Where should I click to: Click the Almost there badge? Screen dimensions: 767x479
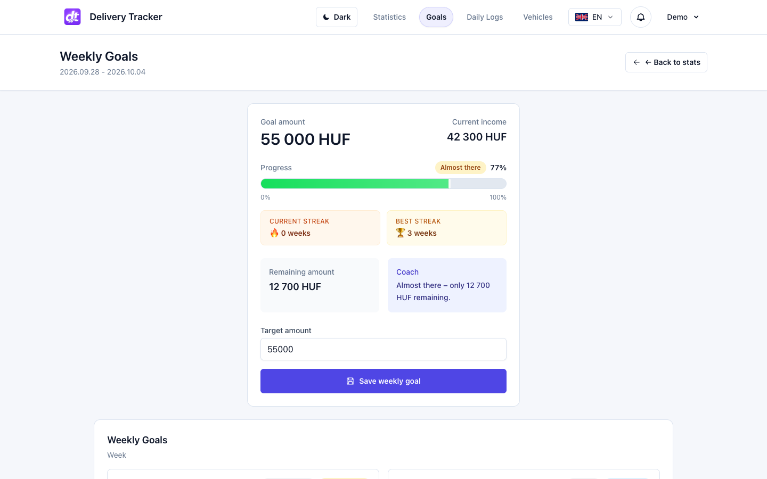click(461, 168)
